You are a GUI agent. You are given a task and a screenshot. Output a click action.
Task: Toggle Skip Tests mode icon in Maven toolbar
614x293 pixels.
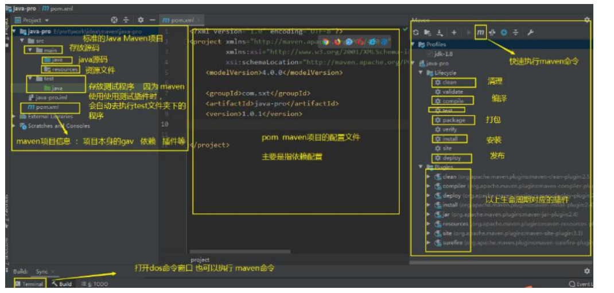[x=492, y=33]
